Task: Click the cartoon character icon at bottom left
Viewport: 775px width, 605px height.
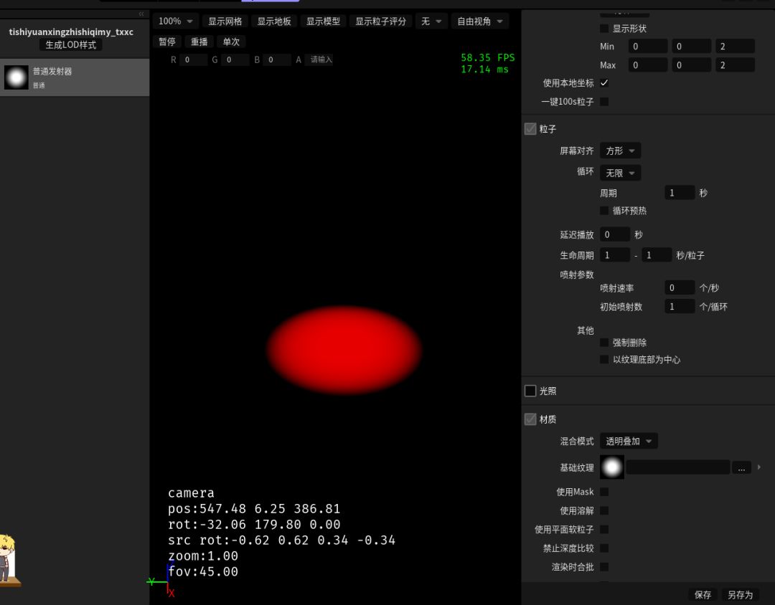Action: [7, 559]
